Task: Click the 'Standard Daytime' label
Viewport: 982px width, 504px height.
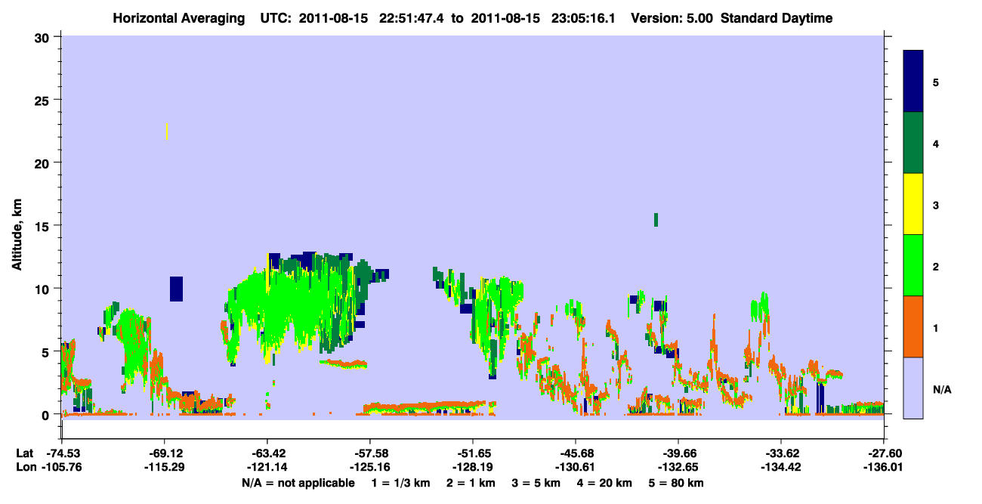Action: [777, 18]
